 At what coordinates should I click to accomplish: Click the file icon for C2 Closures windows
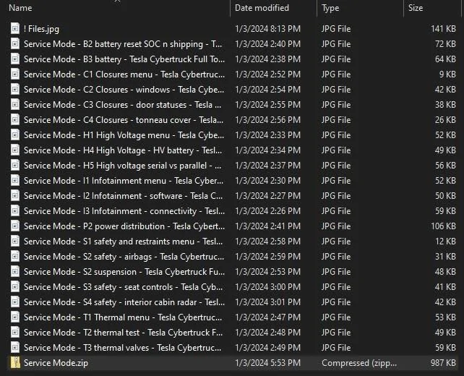(x=15, y=90)
